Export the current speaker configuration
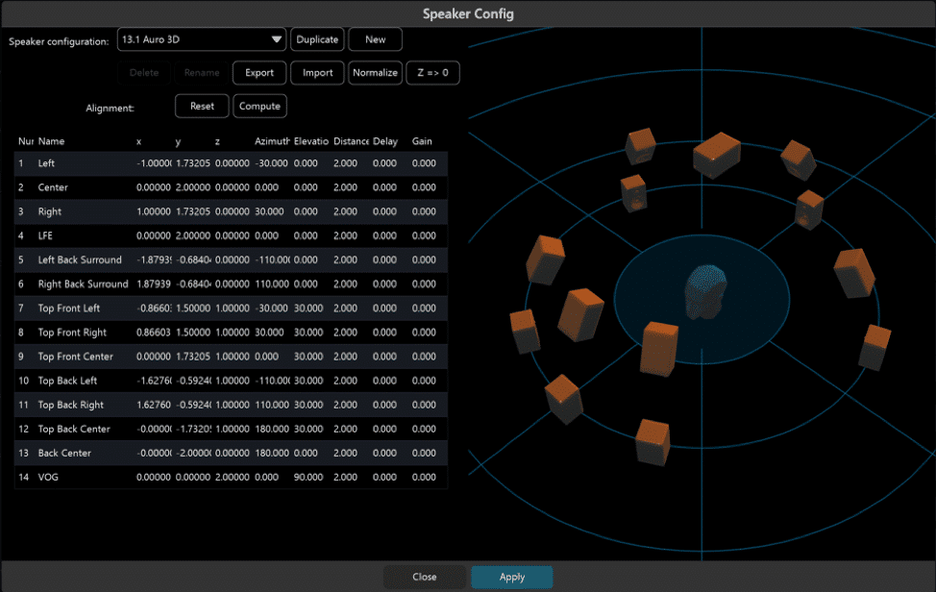 point(259,72)
